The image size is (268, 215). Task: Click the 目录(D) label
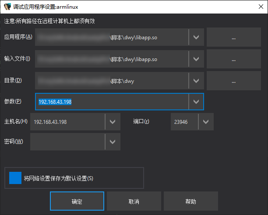(x=13, y=80)
